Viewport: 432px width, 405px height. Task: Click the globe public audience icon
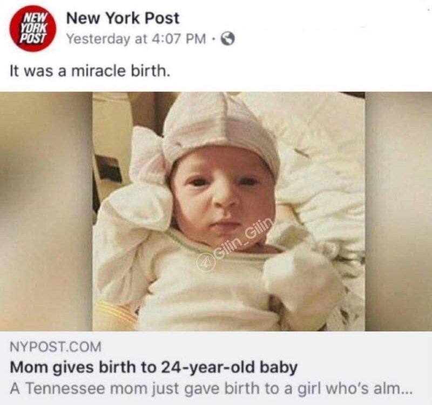pyautogui.click(x=228, y=39)
